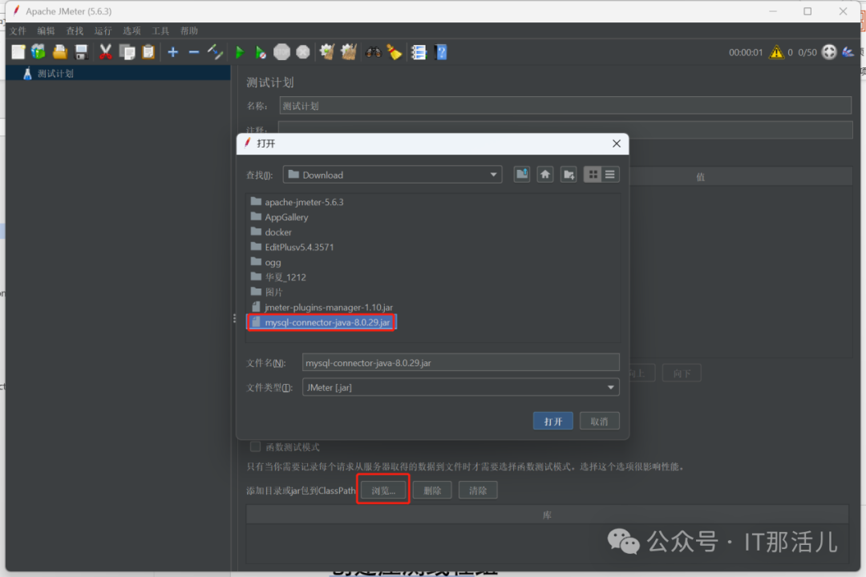Close the 打开 dialog

pyautogui.click(x=617, y=143)
